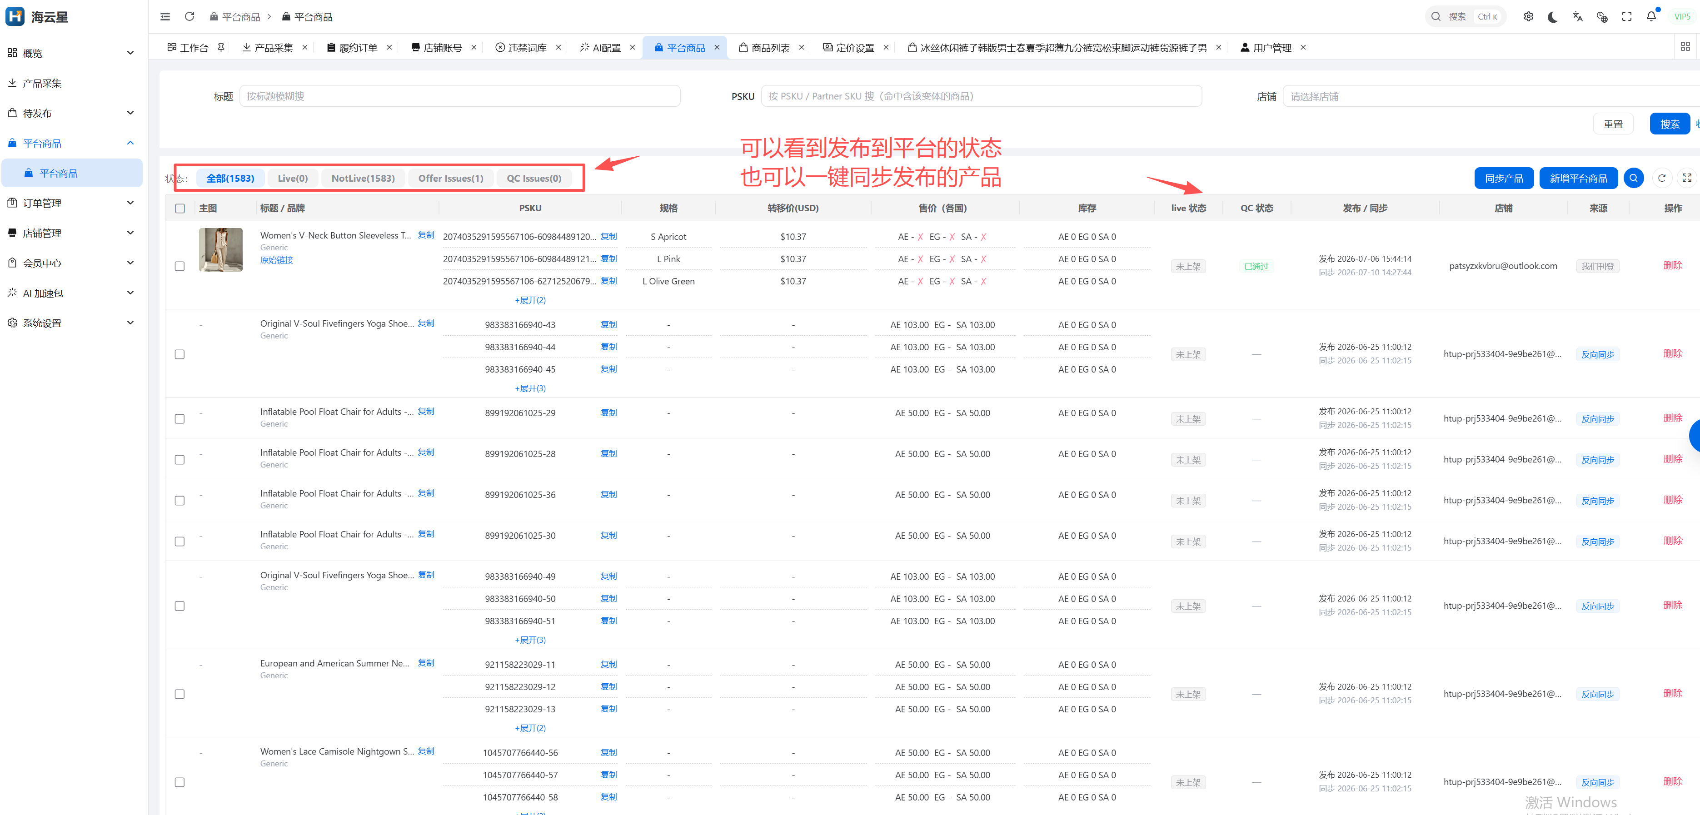Click the blue round search icon button
This screenshot has height=815, width=1700.
click(1633, 178)
